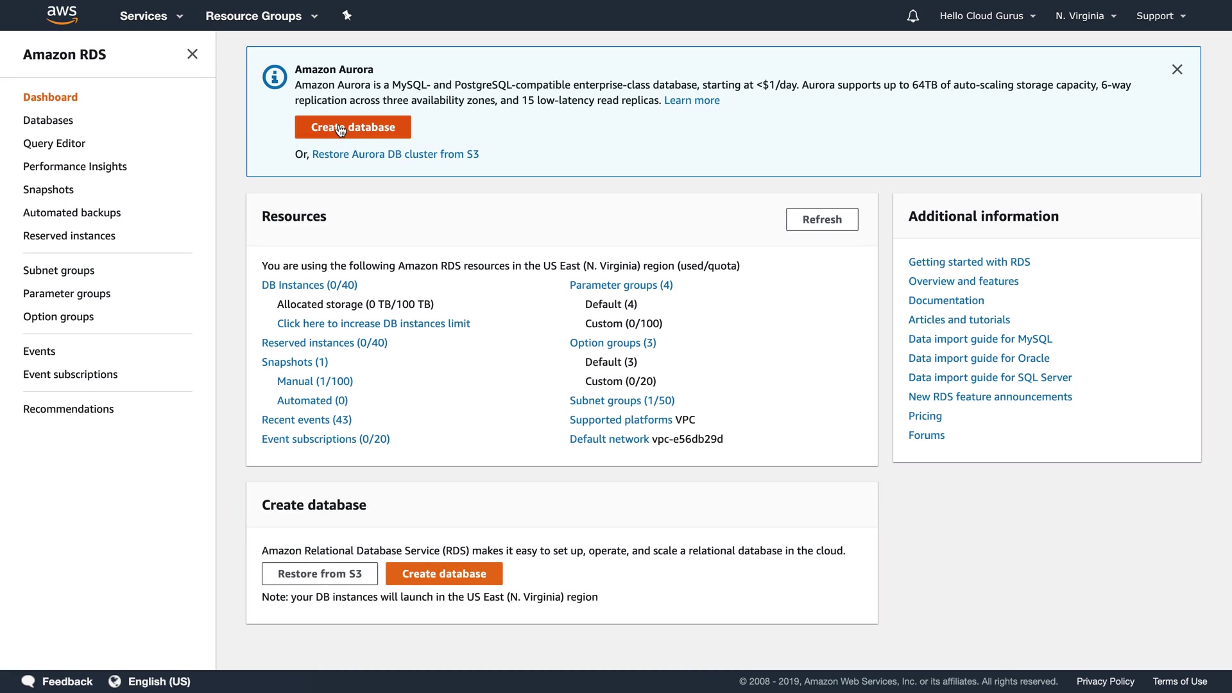Open the Hello Cloud Gurus account menu
This screenshot has height=693, width=1232.
[987, 16]
